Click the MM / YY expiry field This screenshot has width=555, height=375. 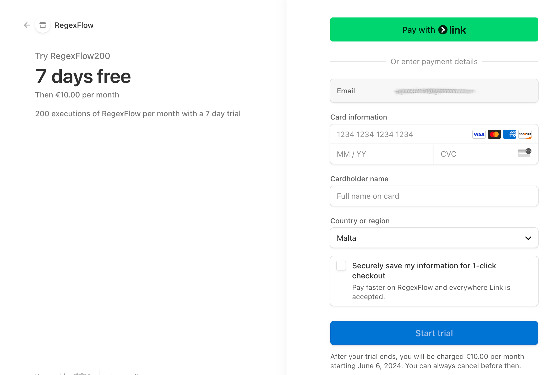[x=382, y=154]
